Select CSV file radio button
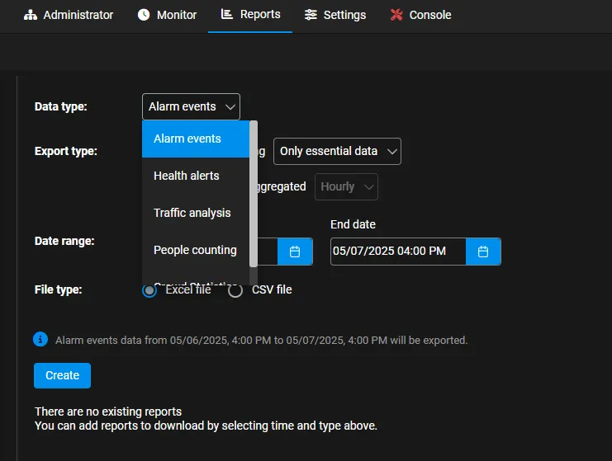Image resolution: width=612 pixels, height=461 pixels. pyautogui.click(x=235, y=290)
